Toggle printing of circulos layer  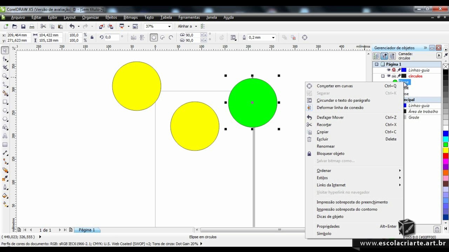click(394, 76)
